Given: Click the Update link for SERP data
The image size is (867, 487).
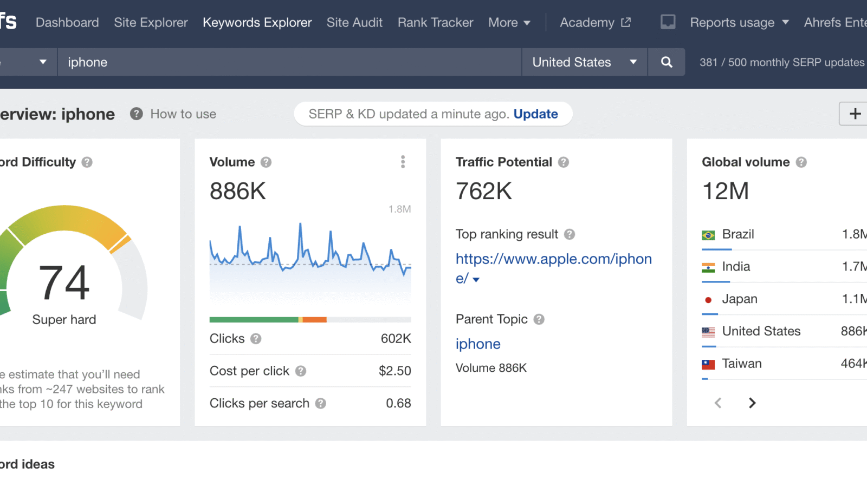Looking at the screenshot, I should [x=535, y=114].
